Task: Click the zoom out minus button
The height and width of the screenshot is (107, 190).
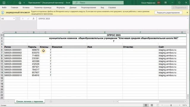Action: coord(162,105)
